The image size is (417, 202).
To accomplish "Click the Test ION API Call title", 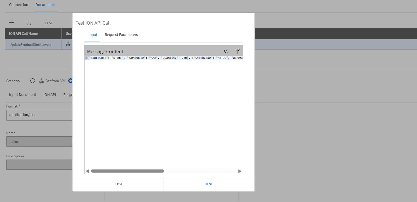I will 93,23.
